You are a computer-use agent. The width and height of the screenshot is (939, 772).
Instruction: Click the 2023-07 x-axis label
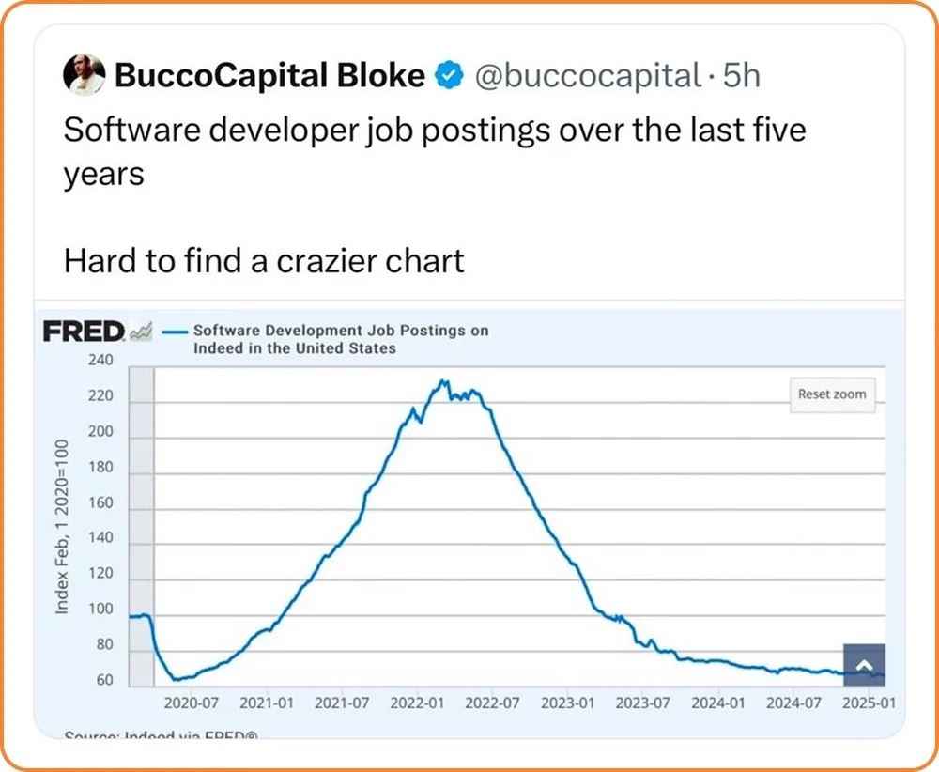pos(642,703)
